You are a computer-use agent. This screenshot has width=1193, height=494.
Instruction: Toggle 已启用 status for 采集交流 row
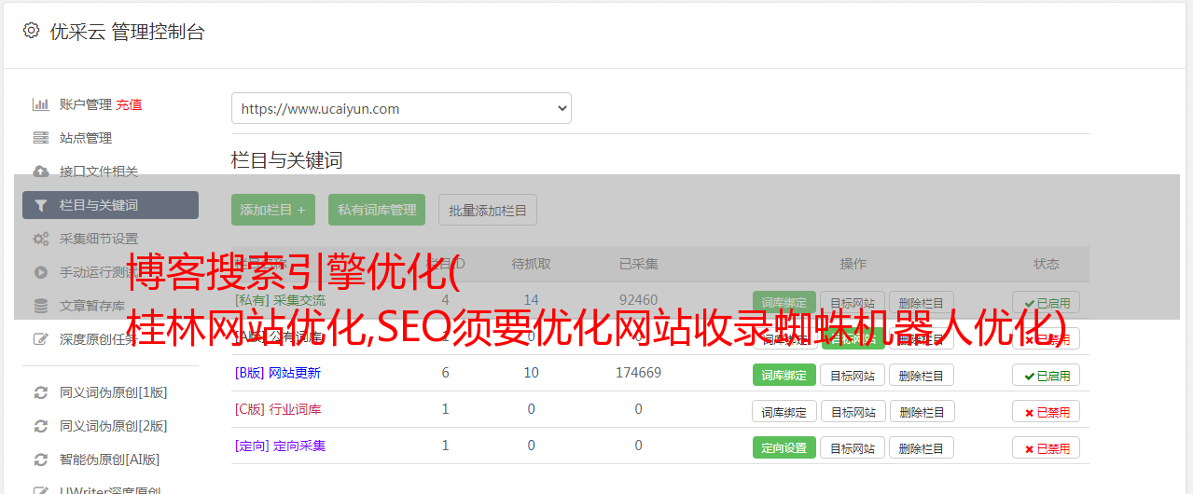(1047, 302)
